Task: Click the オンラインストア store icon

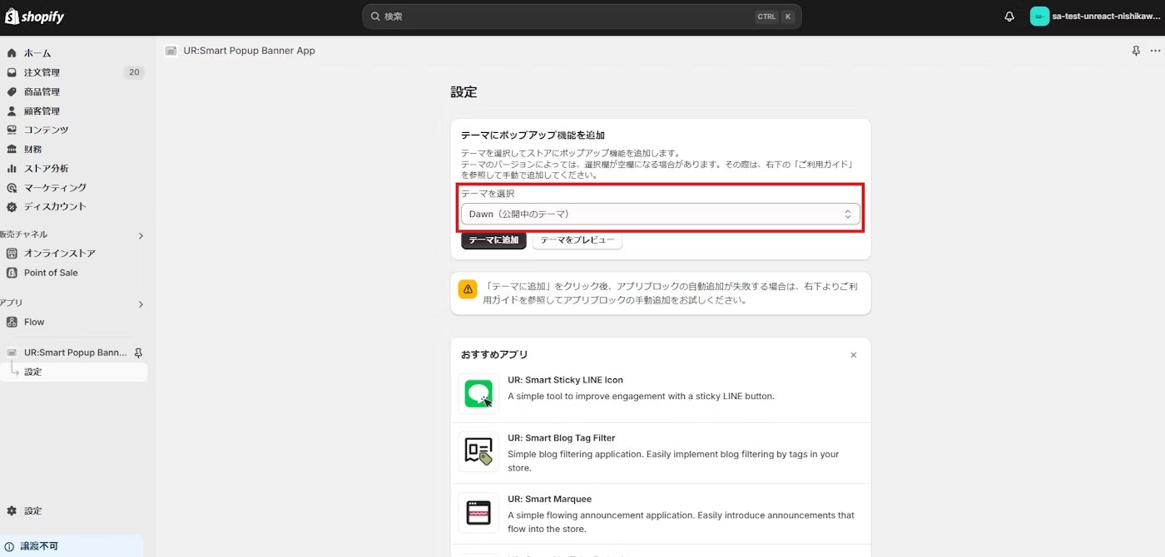Action: (x=12, y=254)
